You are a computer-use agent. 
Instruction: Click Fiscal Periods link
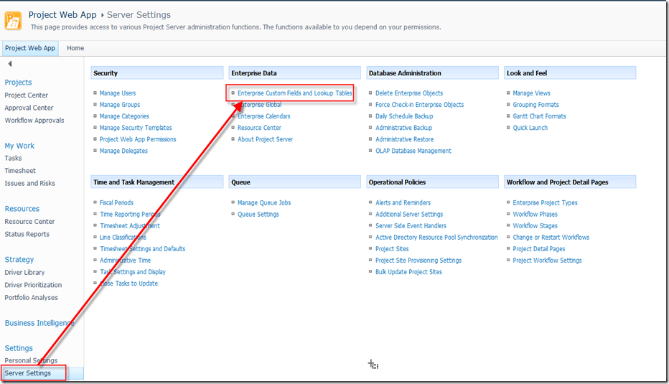(116, 203)
